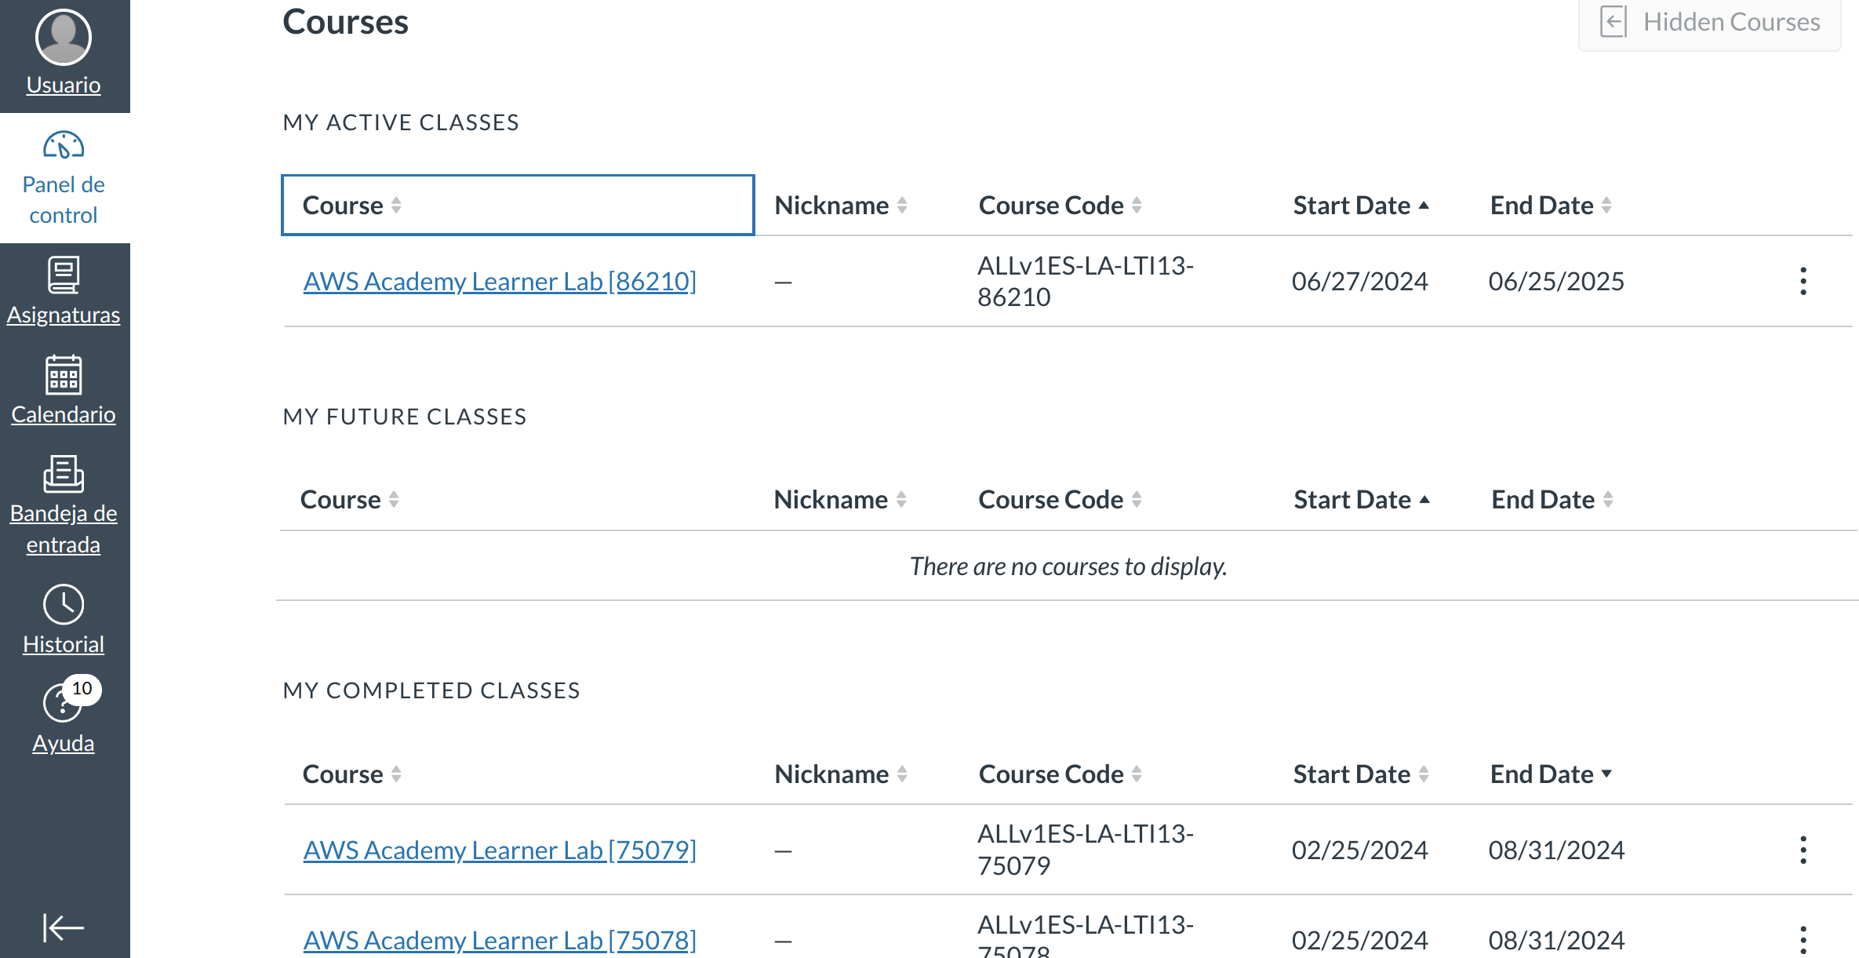Viewport: 1859px width, 958px height.
Task: Sort future classes by Nickname
Action: coord(840,499)
